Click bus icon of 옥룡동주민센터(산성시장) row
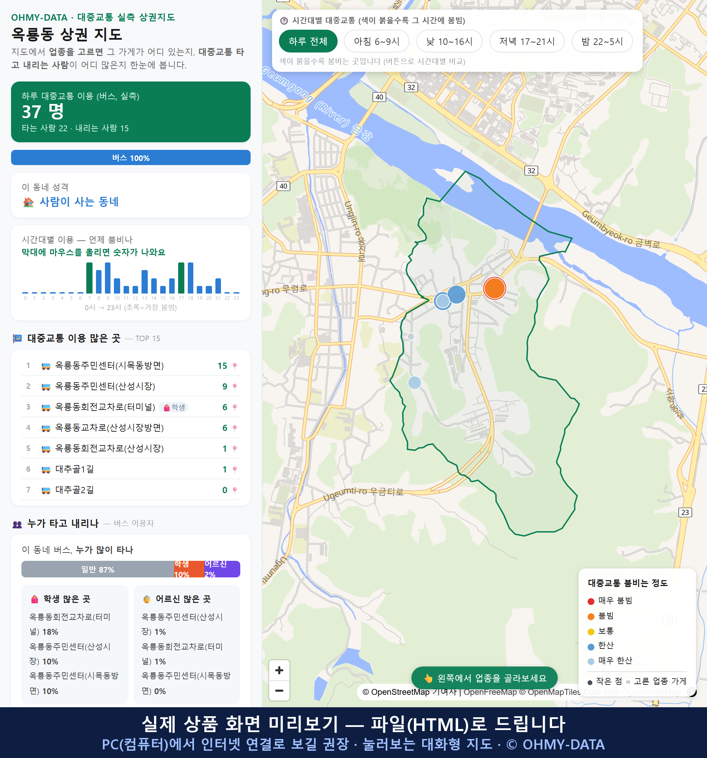This screenshot has width=707, height=758. click(x=46, y=387)
